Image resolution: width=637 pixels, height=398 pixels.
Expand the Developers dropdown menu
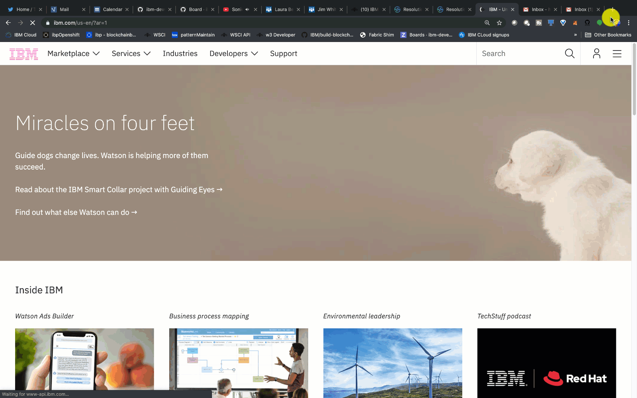coord(234,54)
